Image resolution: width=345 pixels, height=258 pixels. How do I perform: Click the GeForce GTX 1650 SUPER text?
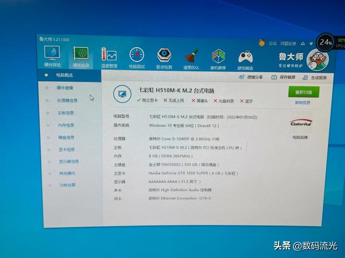193,173
